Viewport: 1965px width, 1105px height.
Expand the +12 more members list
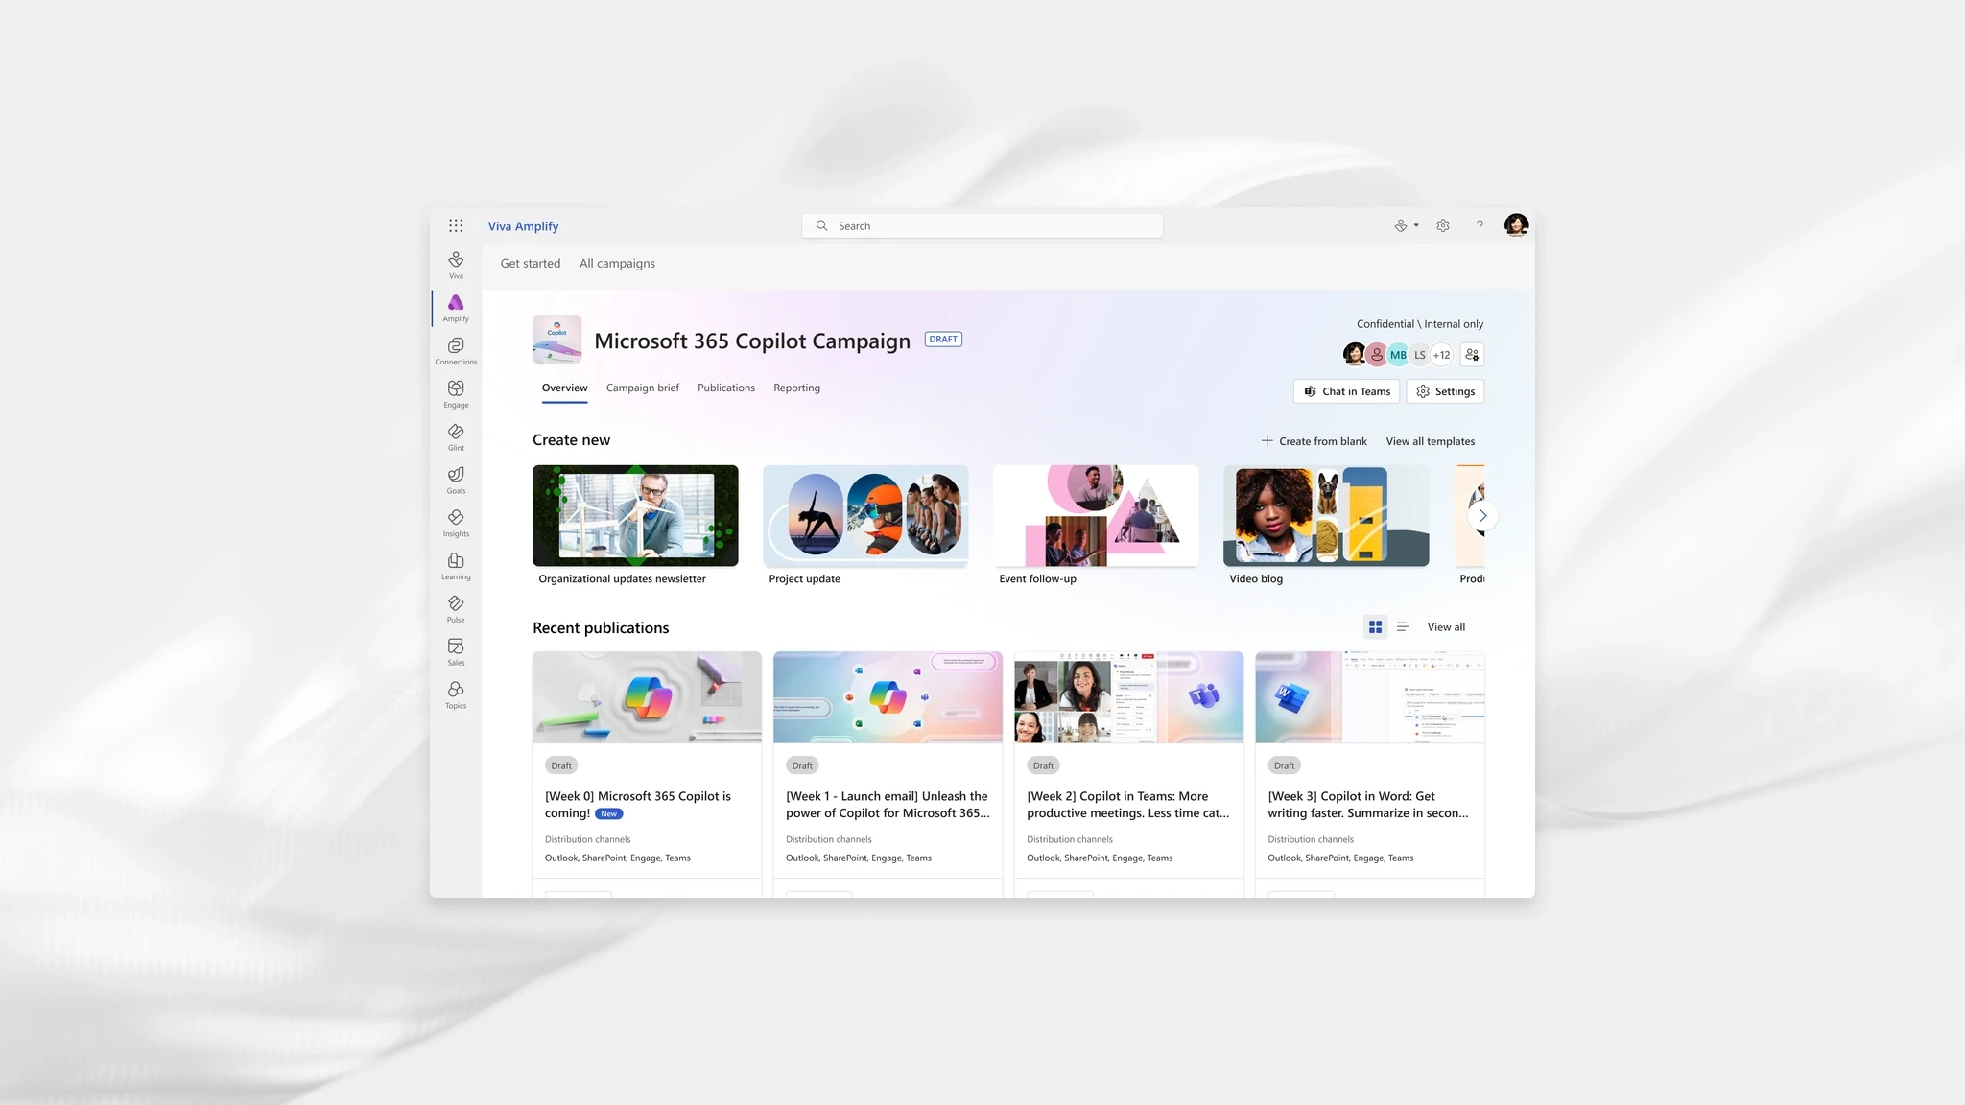click(x=1441, y=355)
